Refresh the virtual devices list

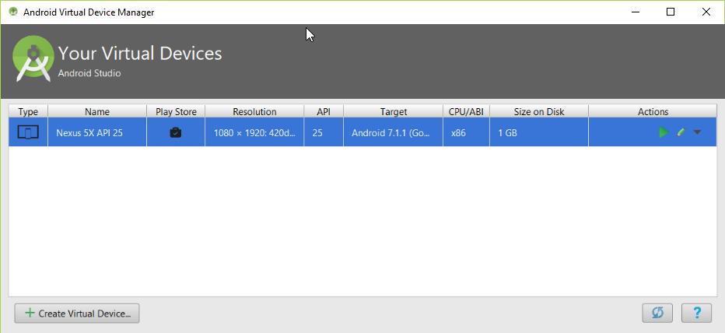tap(657, 313)
